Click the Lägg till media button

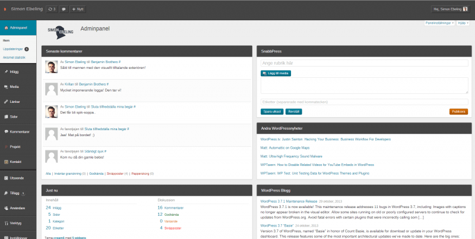pyautogui.click(x=275, y=73)
